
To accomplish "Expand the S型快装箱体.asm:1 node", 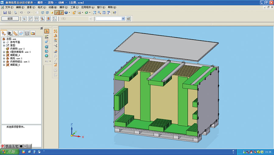I will pos(4,52).
